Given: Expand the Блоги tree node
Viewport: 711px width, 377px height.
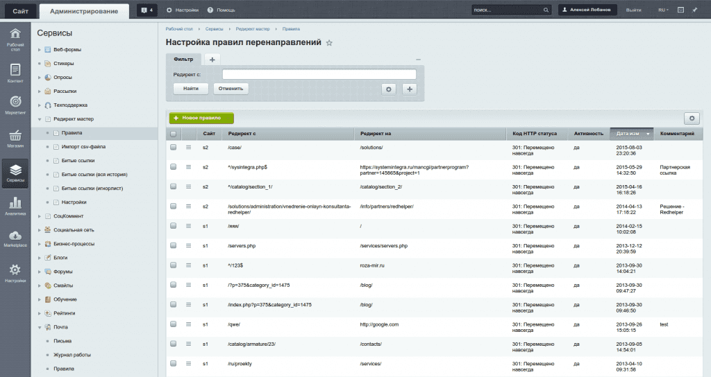Looking at the screenshot, I should (40, 258).
